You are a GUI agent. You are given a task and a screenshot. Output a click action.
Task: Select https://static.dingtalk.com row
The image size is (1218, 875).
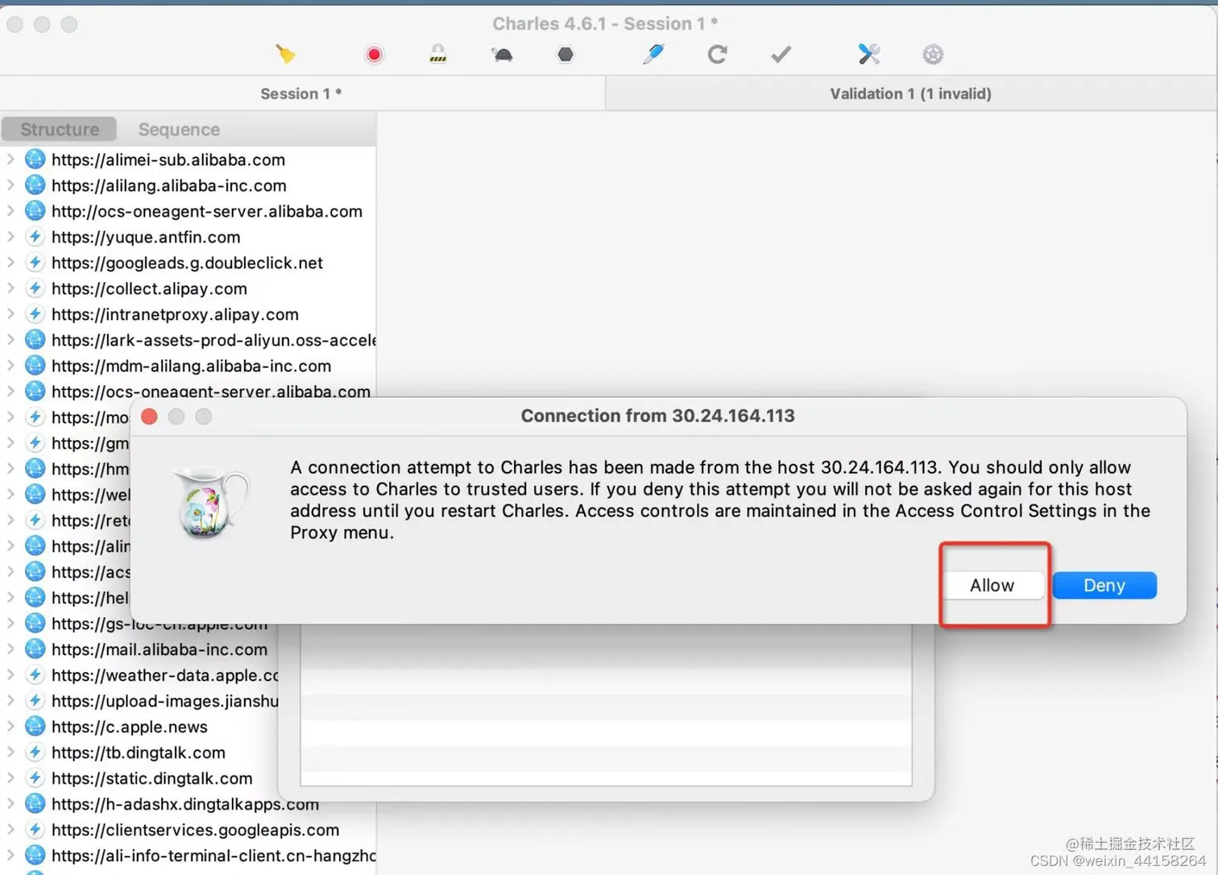[139, 778]
